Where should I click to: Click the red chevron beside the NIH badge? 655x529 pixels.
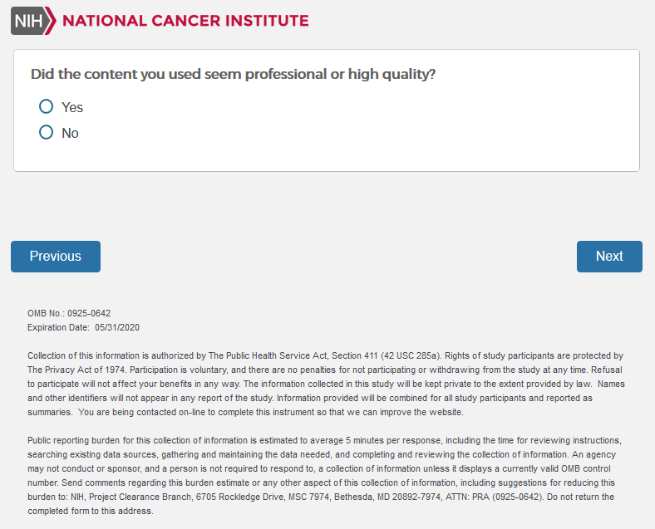[x=52, y=20]
